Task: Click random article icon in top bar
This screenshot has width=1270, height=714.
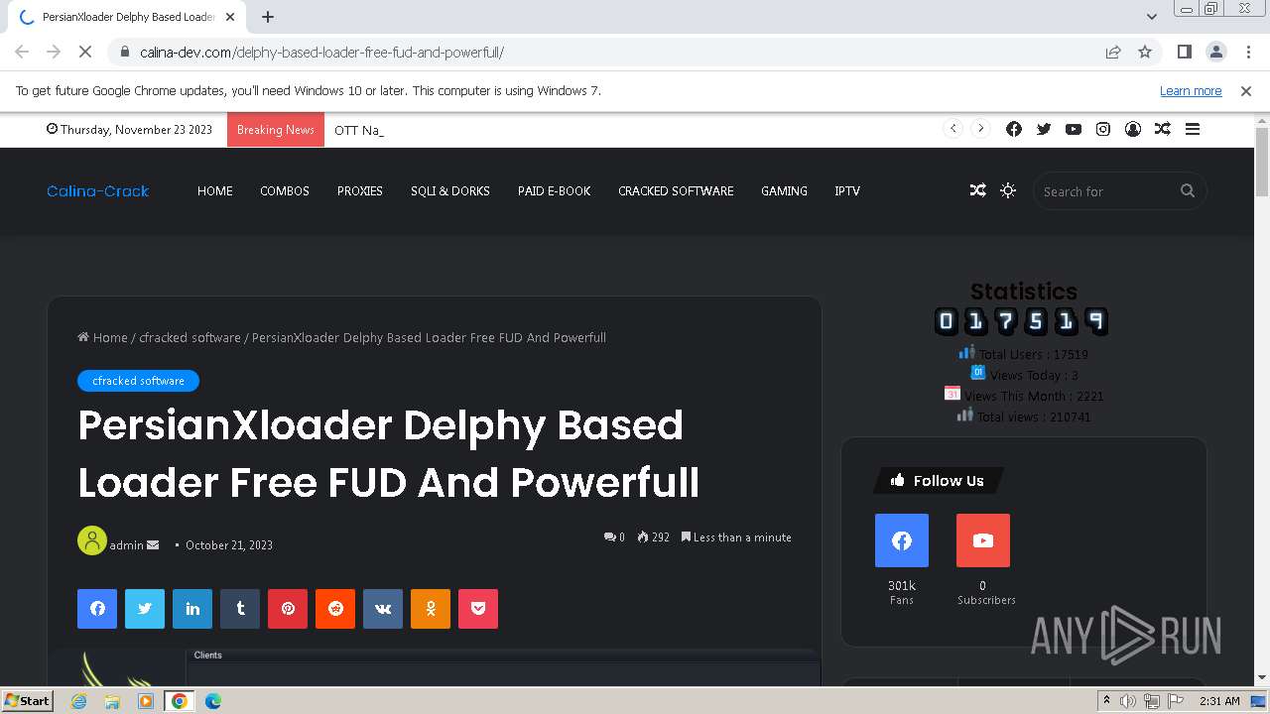Action: [1163, 129]
